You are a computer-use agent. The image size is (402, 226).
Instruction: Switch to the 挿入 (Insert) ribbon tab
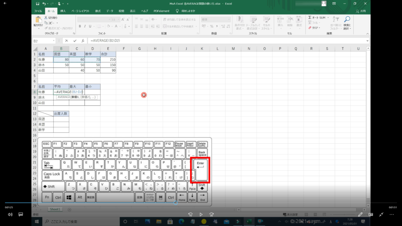click(63, 11)
